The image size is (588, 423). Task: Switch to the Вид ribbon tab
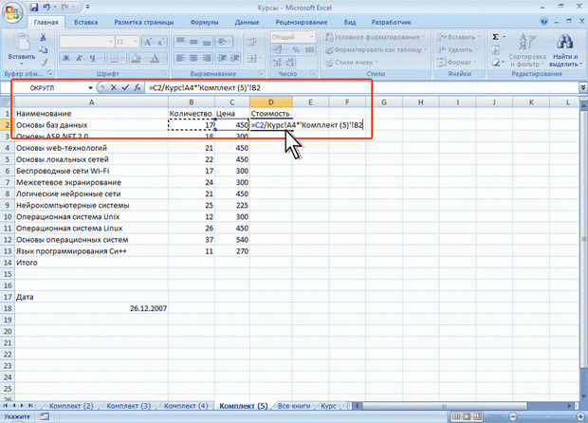click(x=350, y=22)
